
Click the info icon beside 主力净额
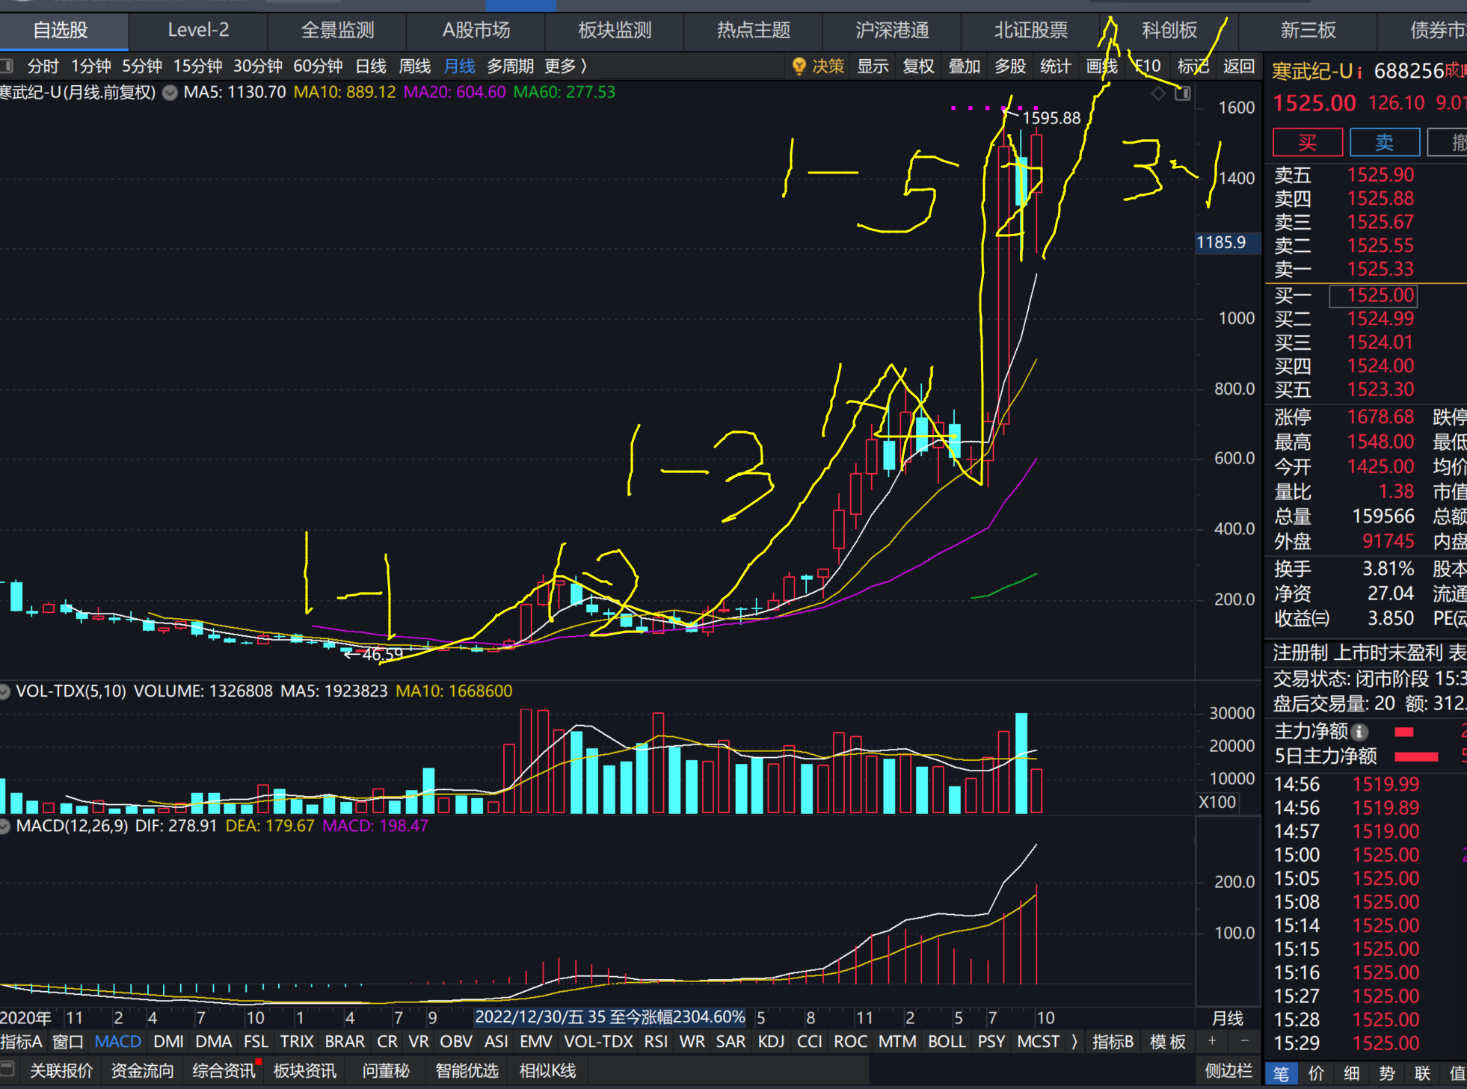click(1360, 732)
